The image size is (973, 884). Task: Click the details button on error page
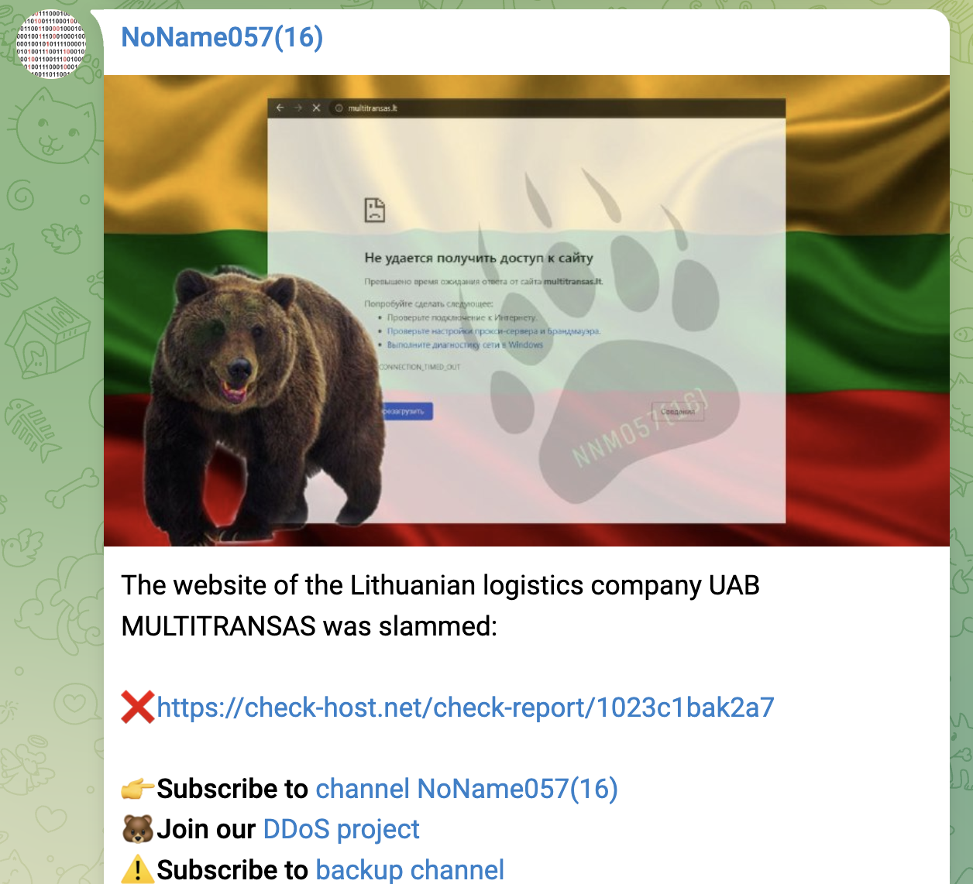[x=678, y=411]
